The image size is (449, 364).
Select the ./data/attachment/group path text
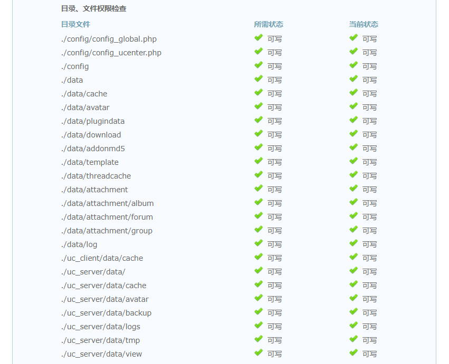coord(107,231)
